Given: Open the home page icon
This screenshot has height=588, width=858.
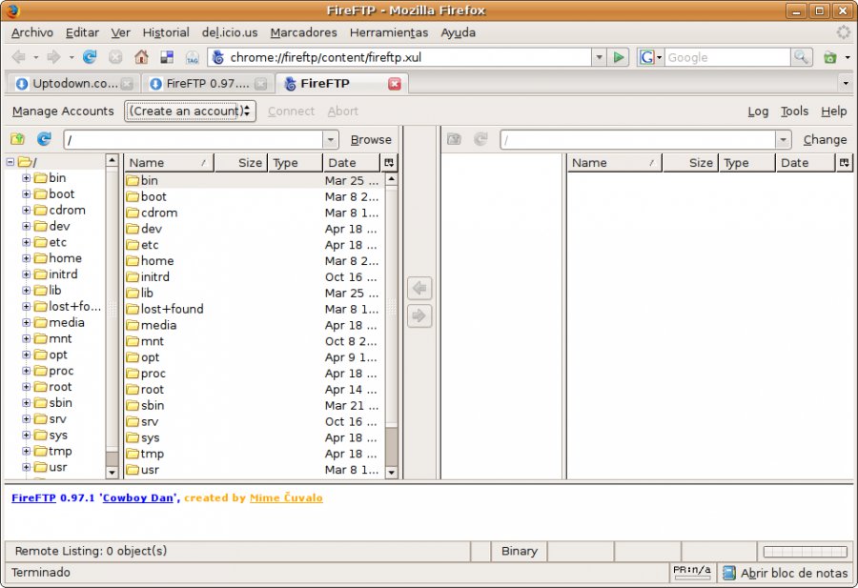Looking at the screenshot, I should pos(141,57).
